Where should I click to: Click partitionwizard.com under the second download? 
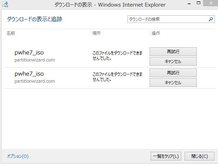point(35,81)
